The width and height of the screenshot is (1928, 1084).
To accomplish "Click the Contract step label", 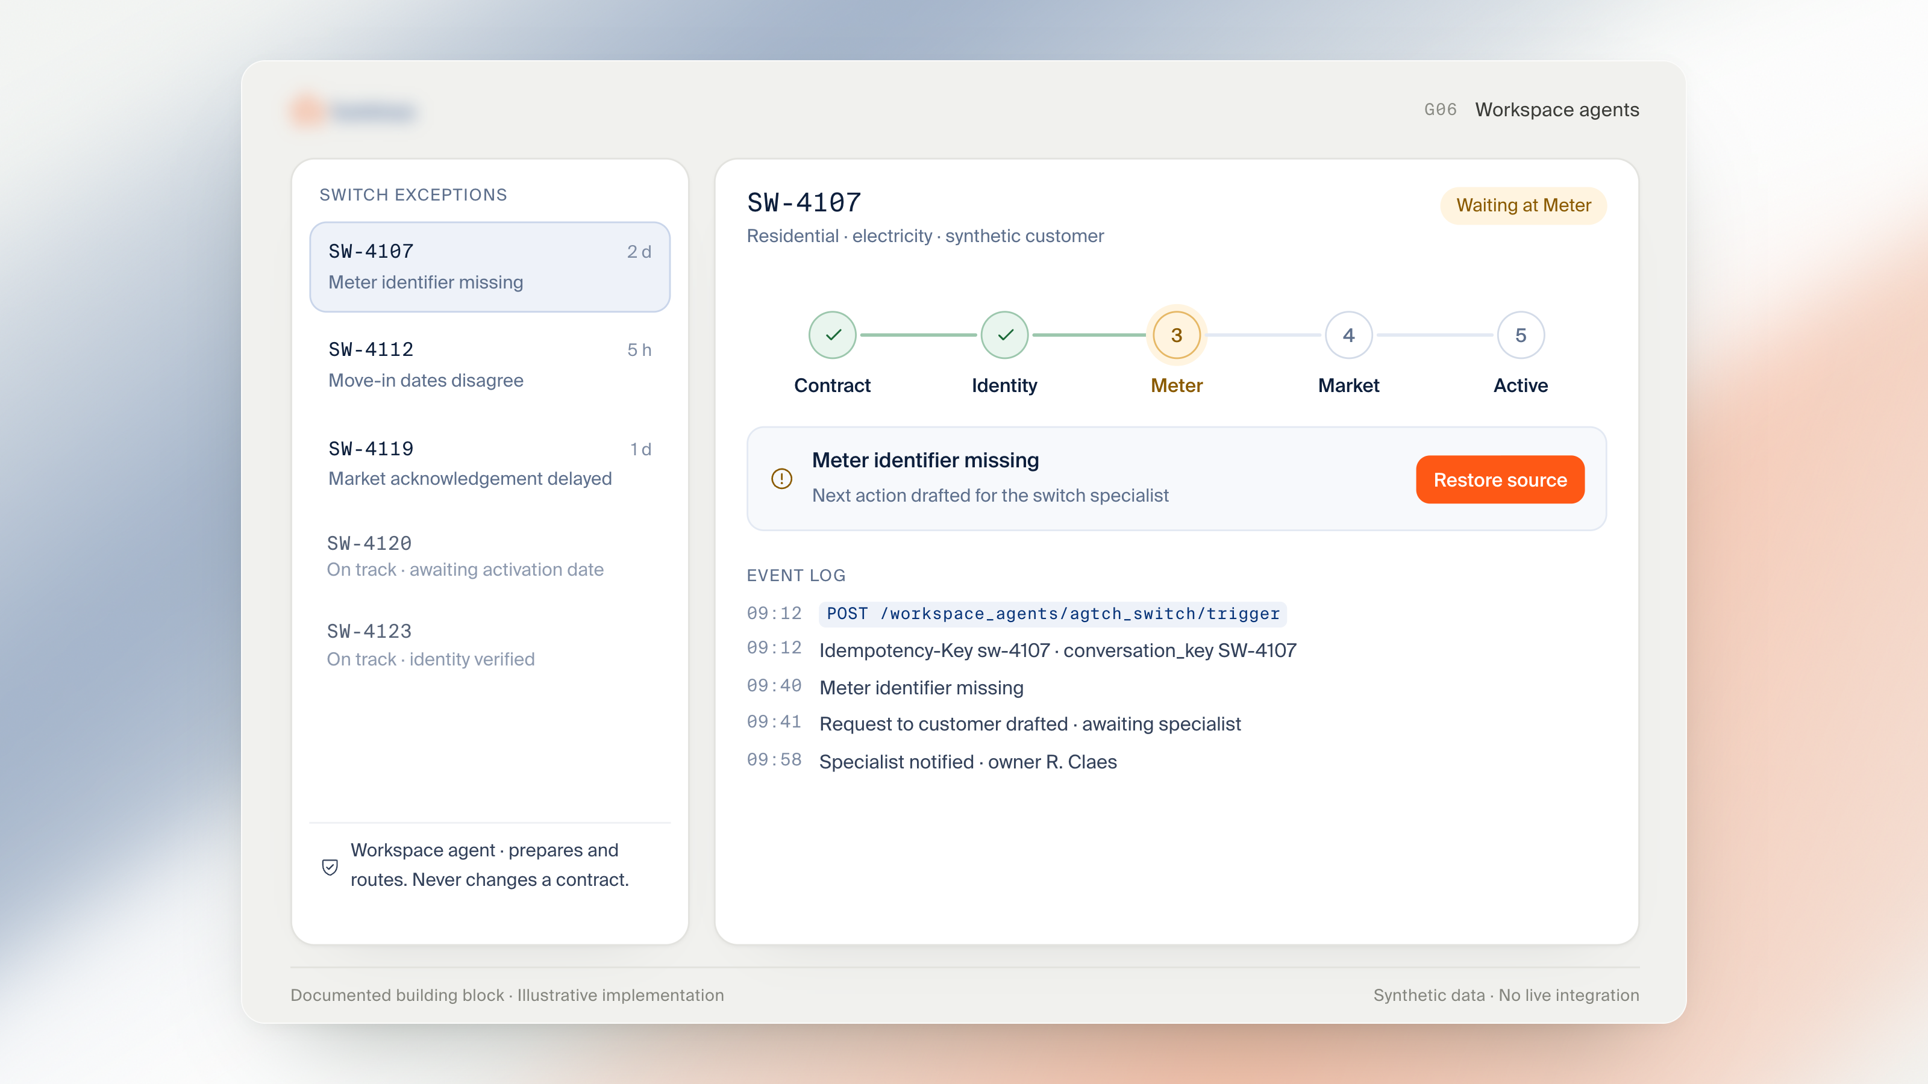I will tap(832, 385).
